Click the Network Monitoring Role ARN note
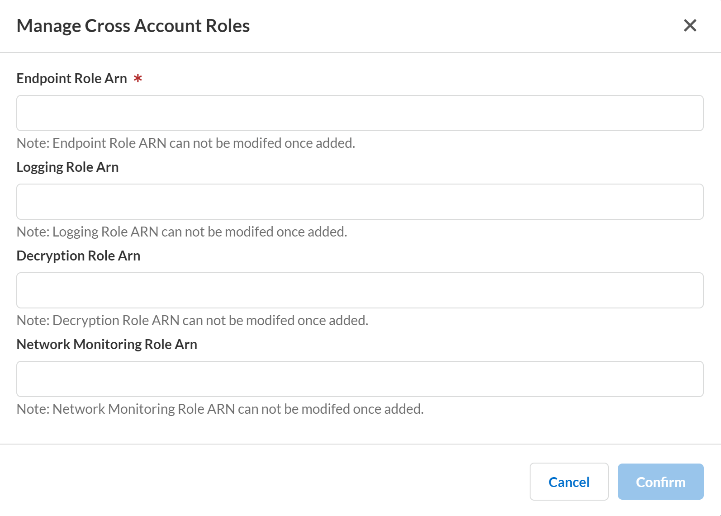721x516 pixels. 220,409
